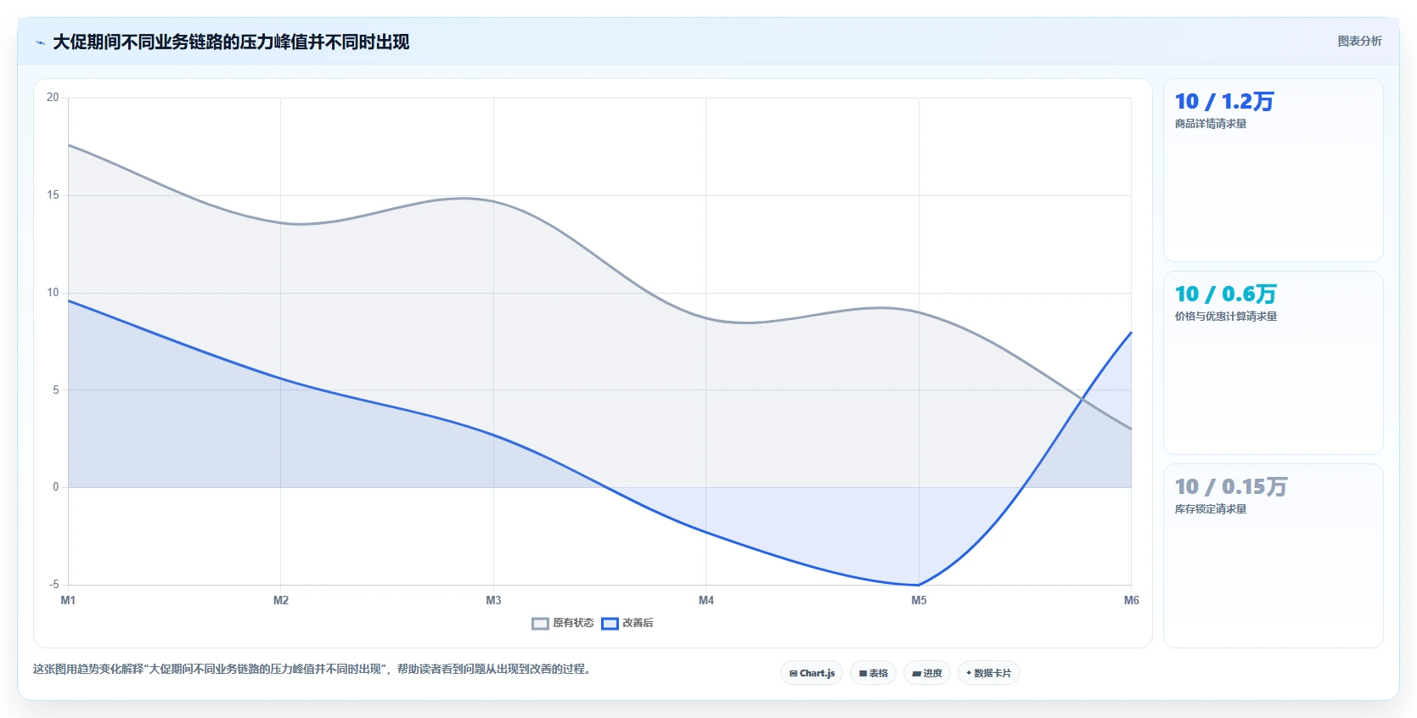Toggle the 改善后 legend swatch
This screenshot has width=1417, height=718.
click(610, 624)
